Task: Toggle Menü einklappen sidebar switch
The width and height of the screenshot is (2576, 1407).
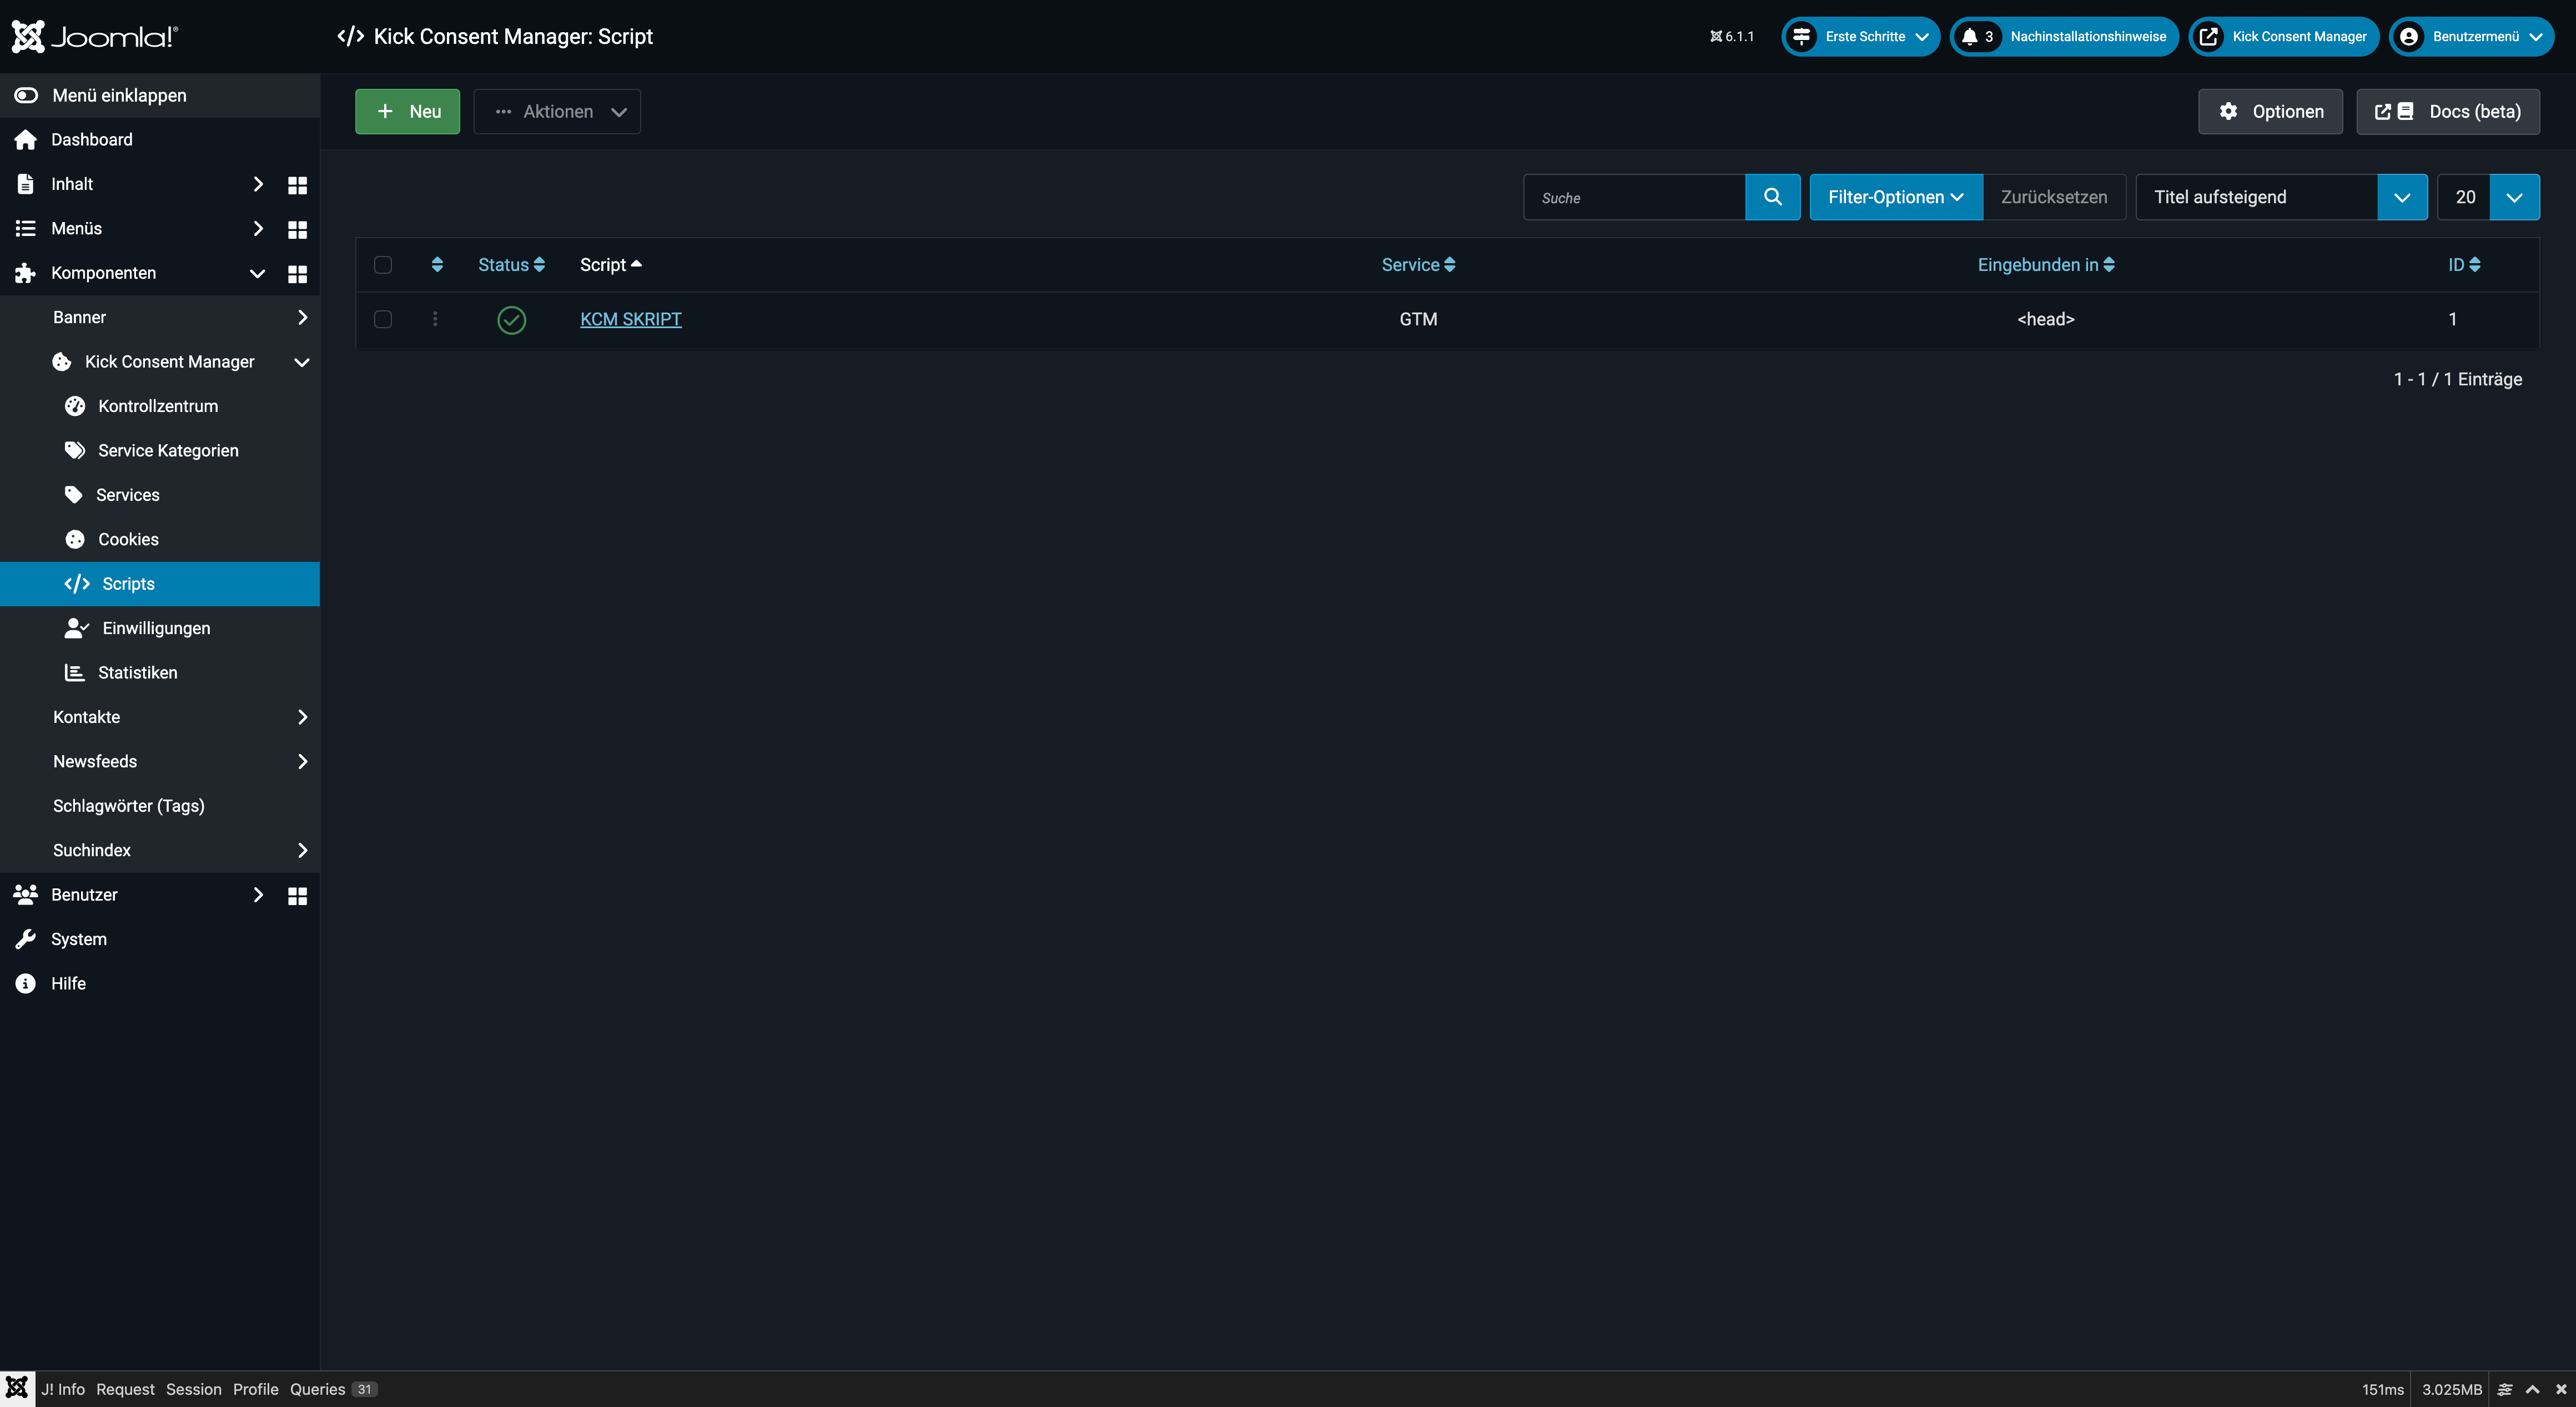Action: pos(26,95)
